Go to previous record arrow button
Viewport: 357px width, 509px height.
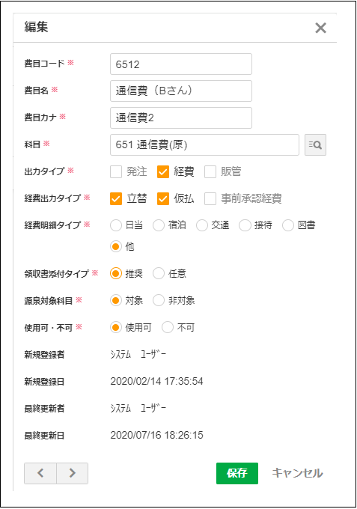pos(40,473)
